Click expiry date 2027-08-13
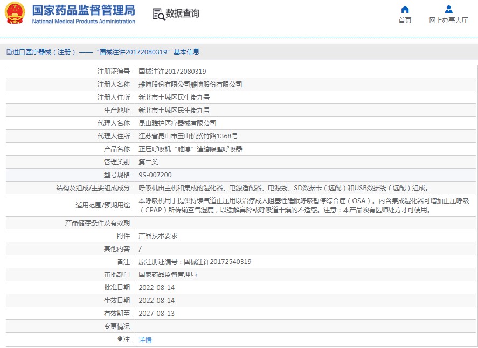The height and width of the screenshot is (348, 478). (156, 314)
